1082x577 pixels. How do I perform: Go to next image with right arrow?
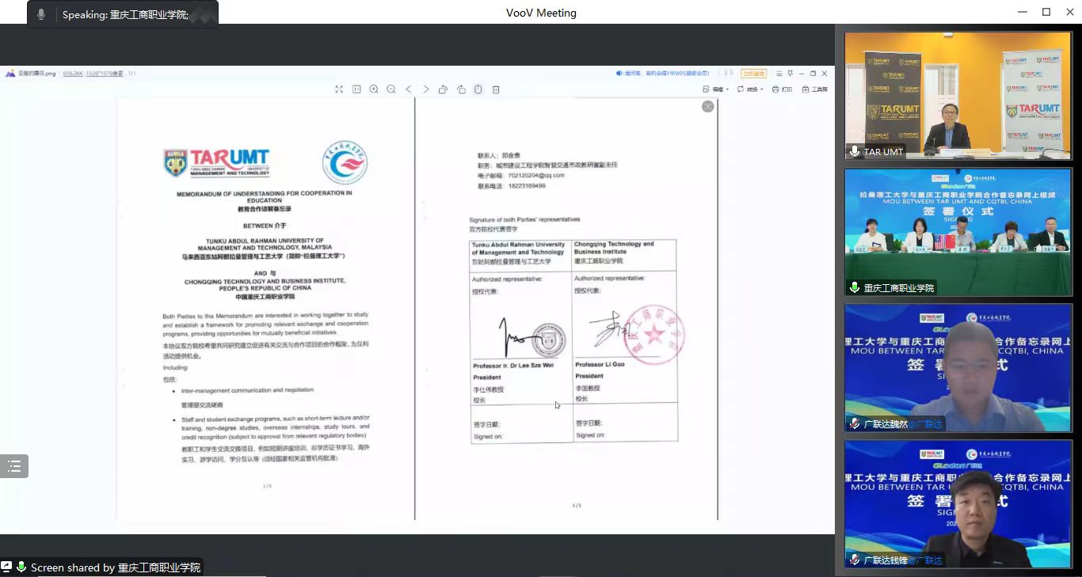(426, 89)
